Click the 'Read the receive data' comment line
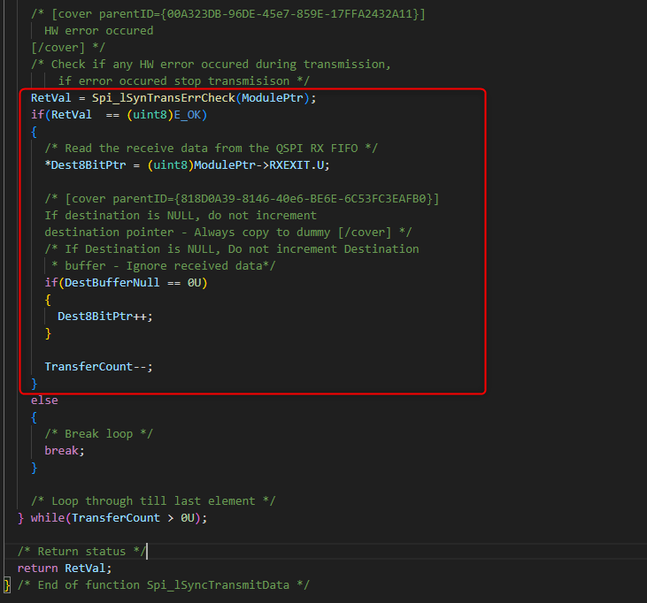Viewport: 647px width, 603px height. 211,148
